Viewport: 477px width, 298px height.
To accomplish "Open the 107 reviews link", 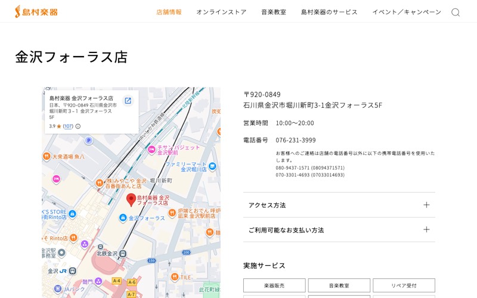I will (68, 126).
